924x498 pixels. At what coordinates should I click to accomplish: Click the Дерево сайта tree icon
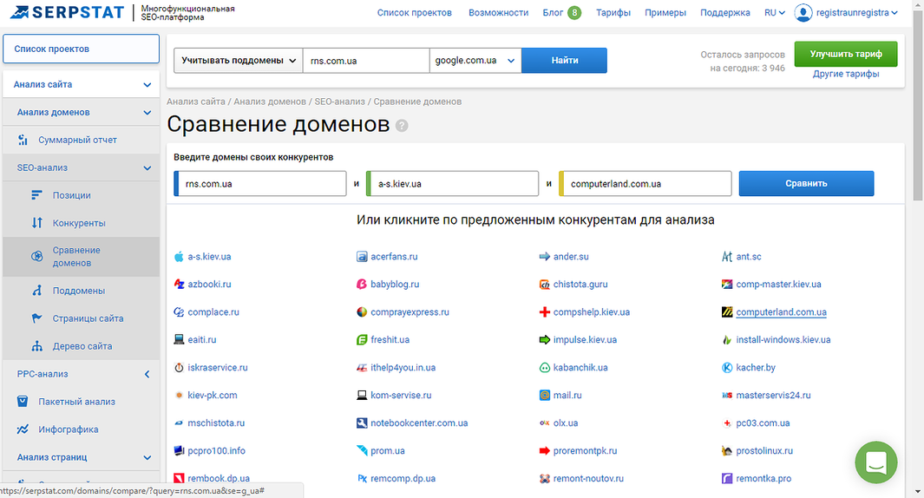tap(36, 346)
